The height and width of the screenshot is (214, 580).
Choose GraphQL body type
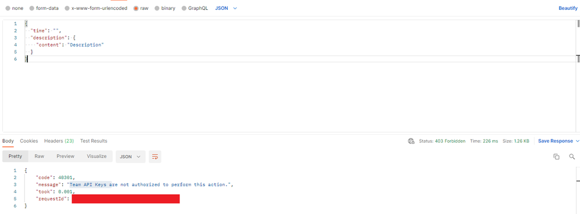point(184,8)
